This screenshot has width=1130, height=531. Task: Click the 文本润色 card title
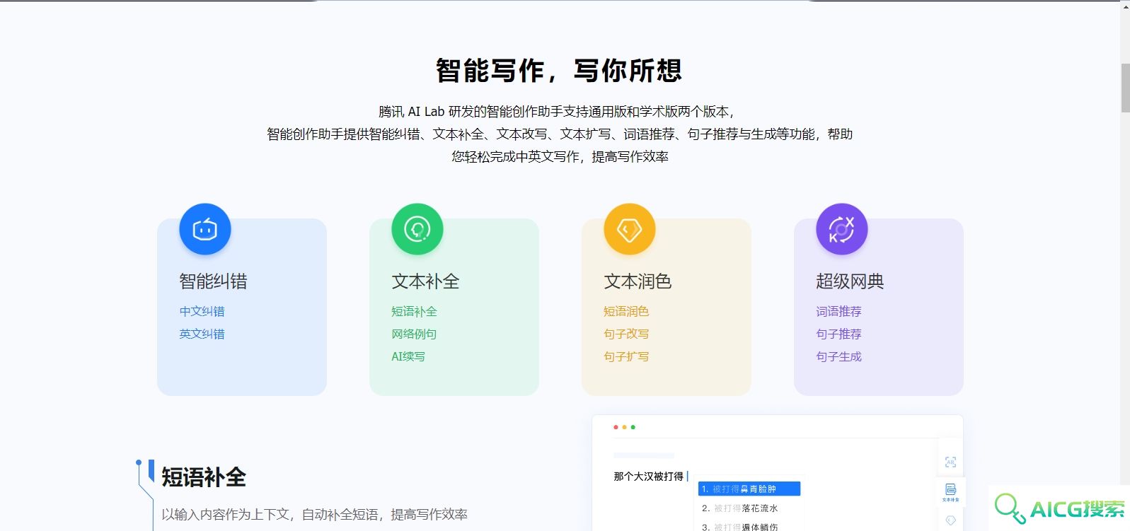click(638, 281)
